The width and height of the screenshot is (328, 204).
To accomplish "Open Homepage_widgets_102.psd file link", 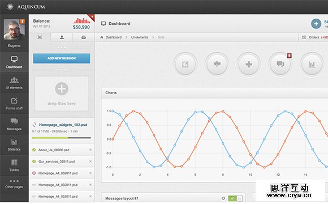I will pos(63,125).
